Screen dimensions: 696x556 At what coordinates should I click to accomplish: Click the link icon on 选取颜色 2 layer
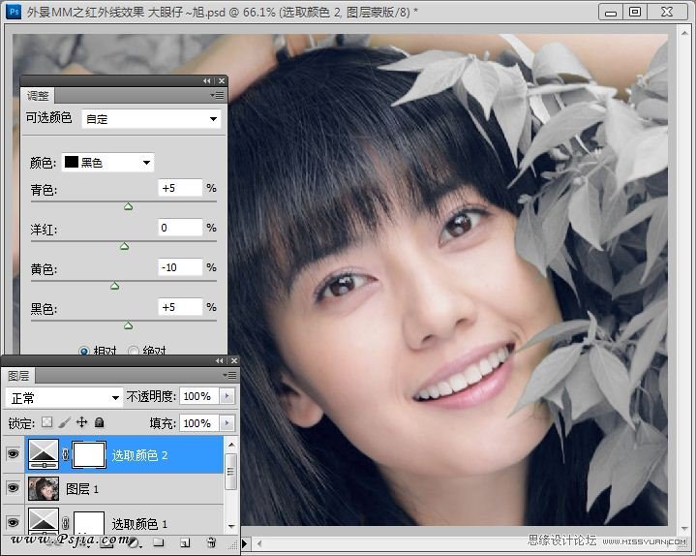tap(67, 454)
